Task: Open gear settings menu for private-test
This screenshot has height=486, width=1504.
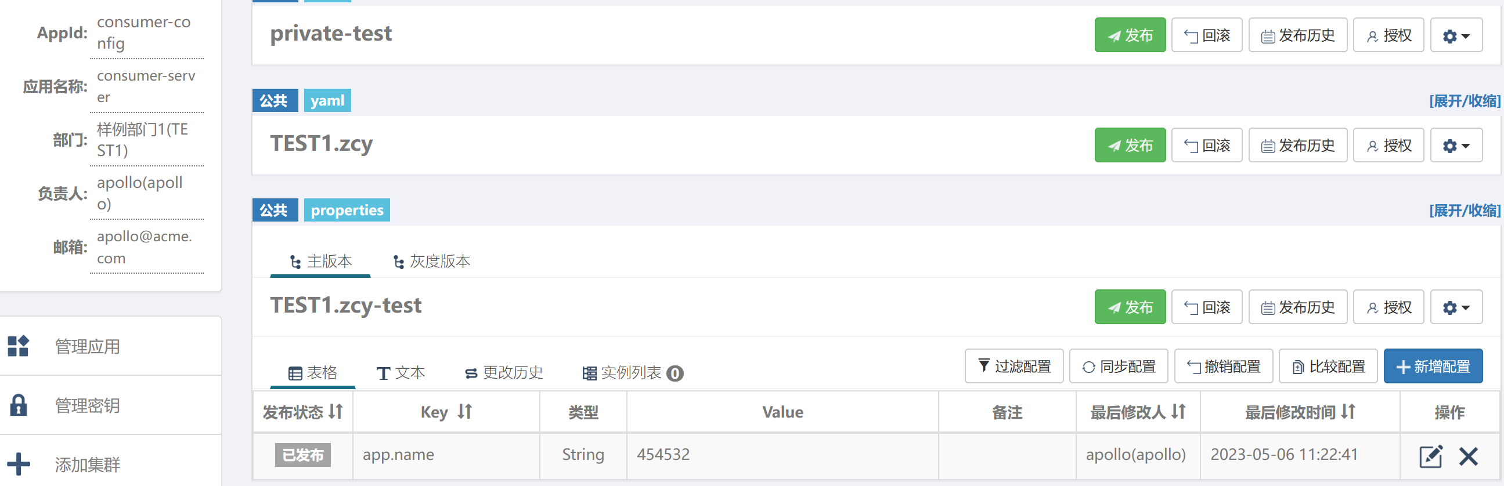Action: (x=1456, y=35)
